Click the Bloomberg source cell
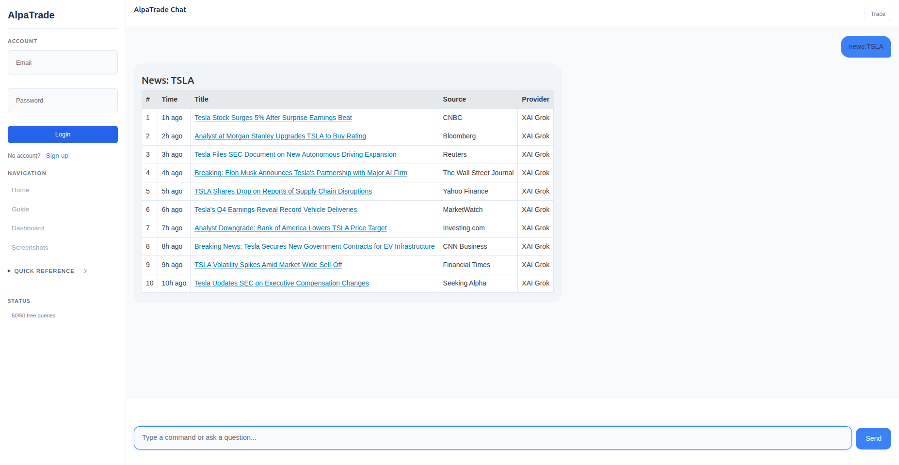The width and height of the screenshot is (899, 465). [x=478, y=136]
